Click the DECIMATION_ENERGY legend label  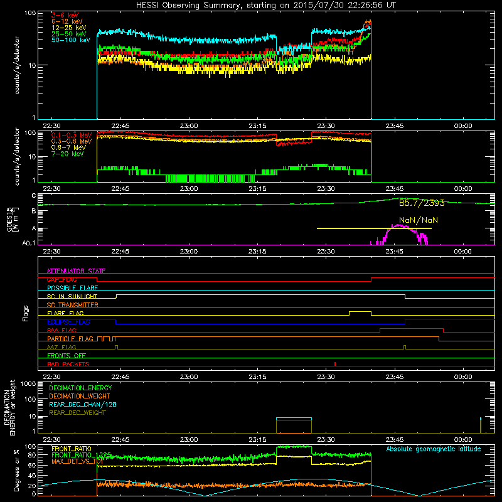pyautogui.click(x=80, y=388)
